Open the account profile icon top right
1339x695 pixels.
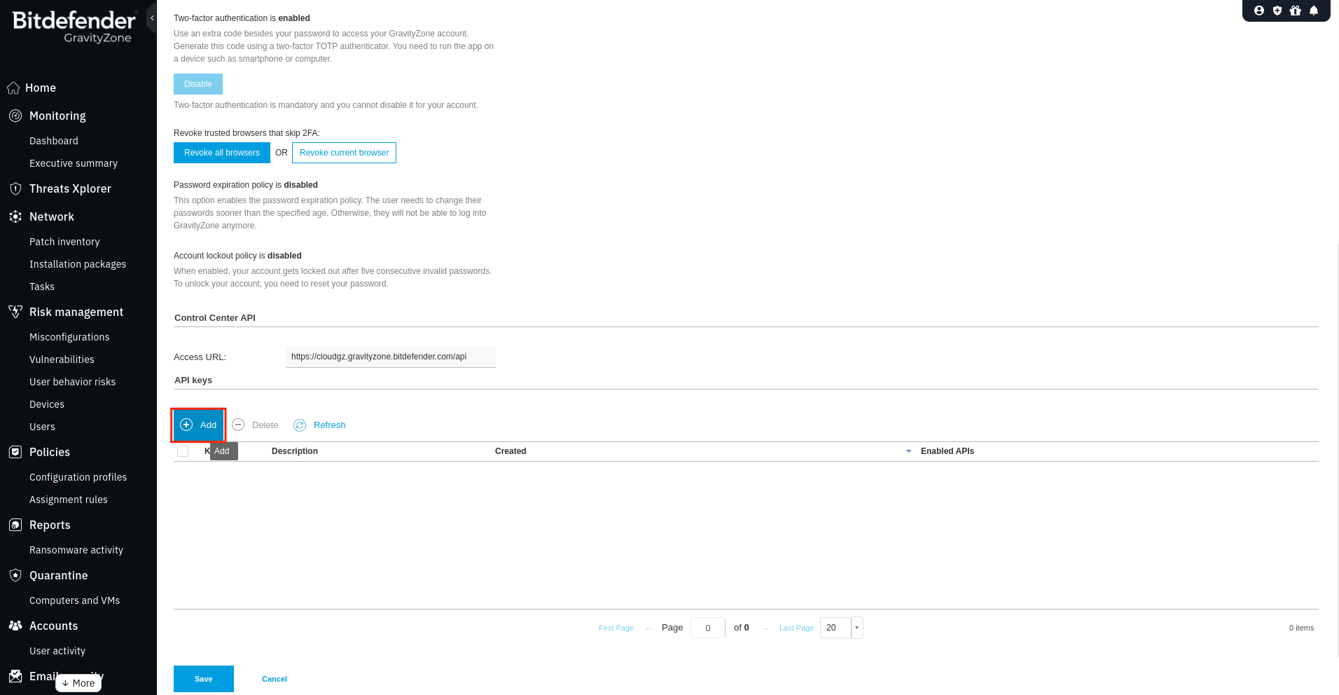click(1258, 11)
